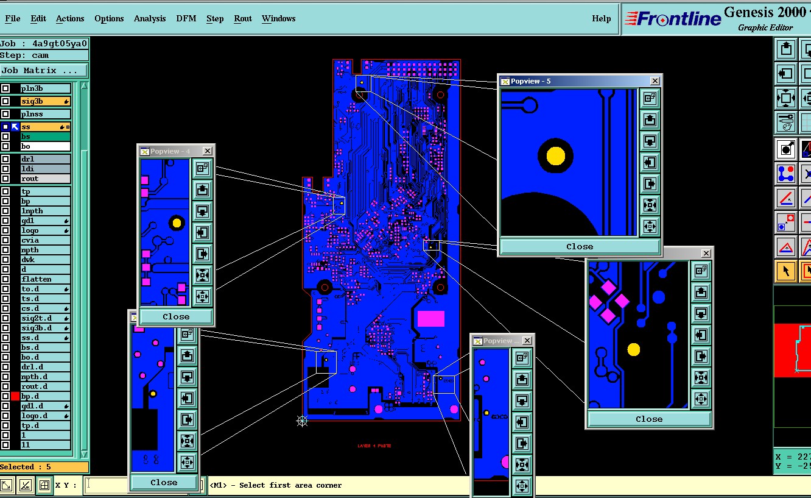Click inward-arrows zoom icon in Popview 4
This screenshot has height=498, width=811.
tap(202, 275)
